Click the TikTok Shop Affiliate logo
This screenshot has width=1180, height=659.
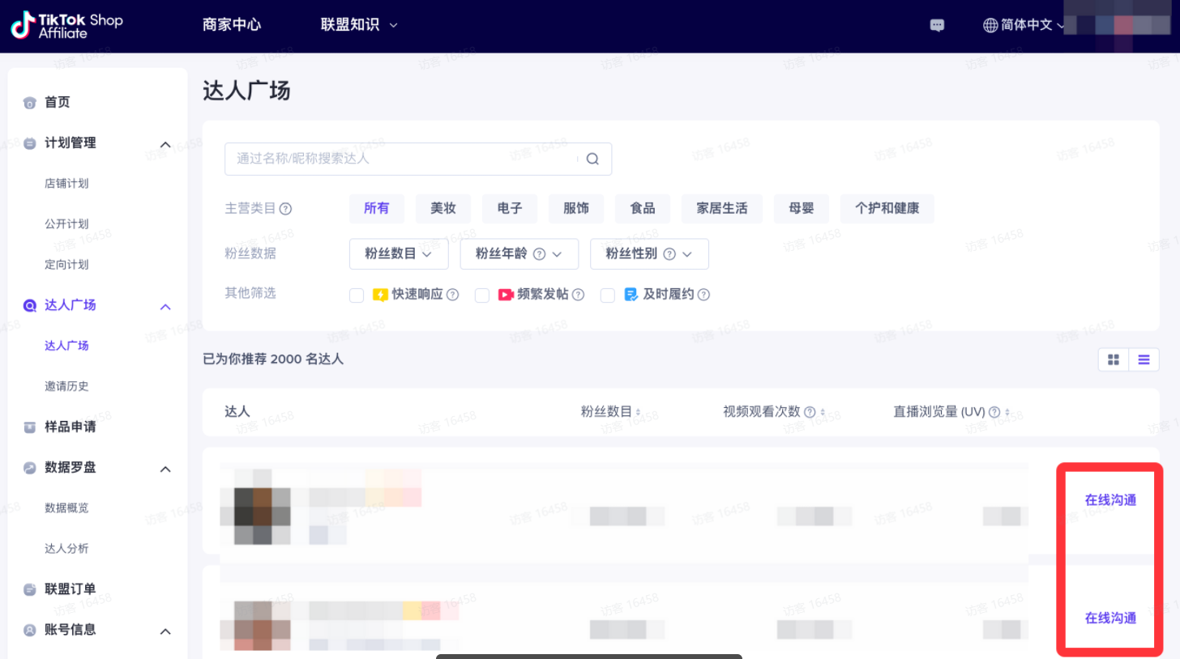coord(66,25)
